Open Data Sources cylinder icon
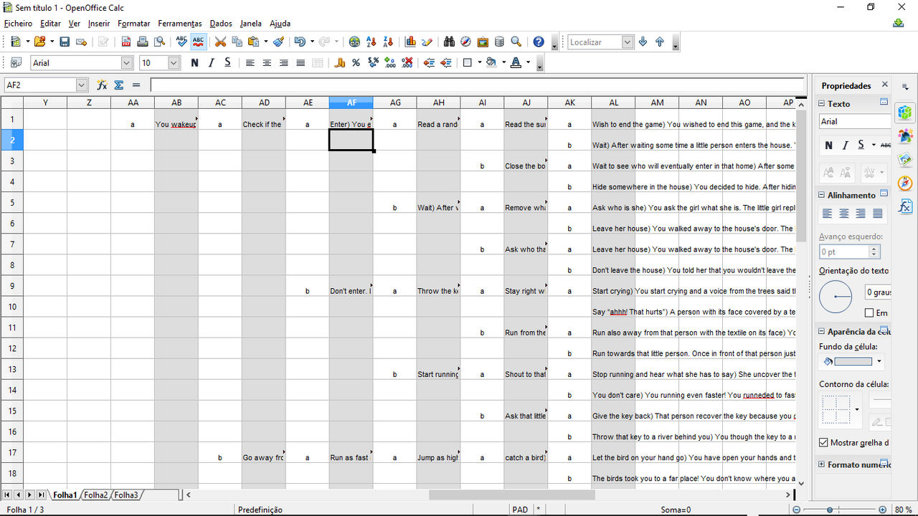918x516 pixels. click(499, 42)
